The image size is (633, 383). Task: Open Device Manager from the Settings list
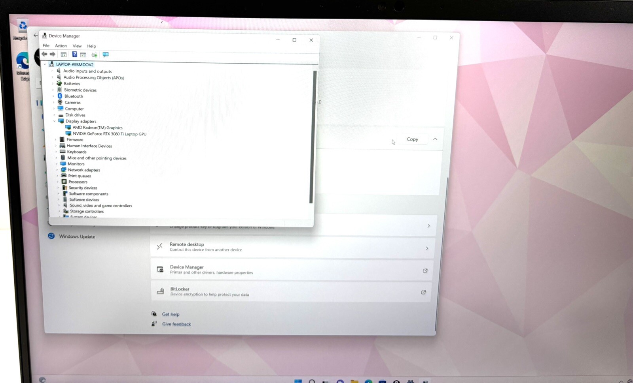pos(292,270)
